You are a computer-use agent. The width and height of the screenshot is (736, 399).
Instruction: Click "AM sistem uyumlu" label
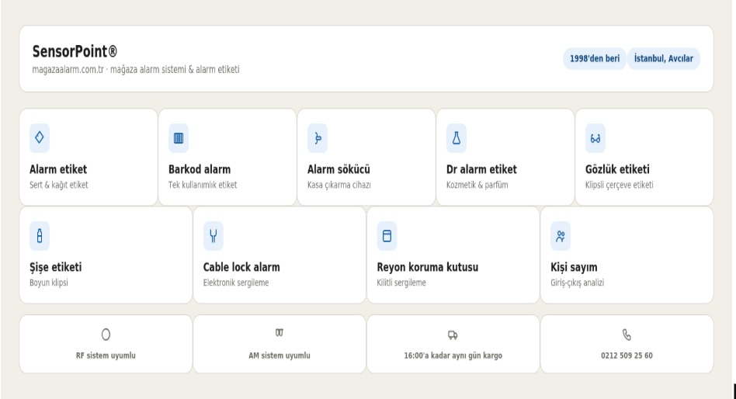[x=279, y=356]
